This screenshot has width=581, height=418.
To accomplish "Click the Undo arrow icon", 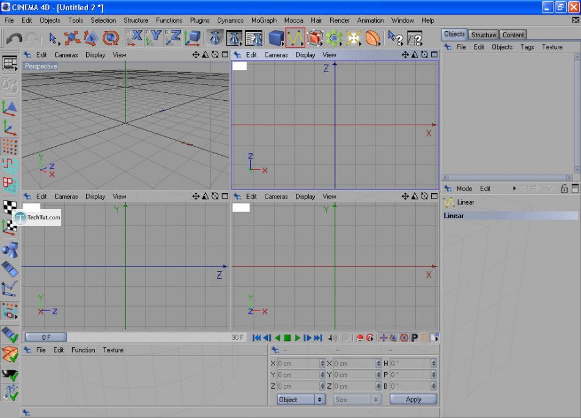I will 14,38.
